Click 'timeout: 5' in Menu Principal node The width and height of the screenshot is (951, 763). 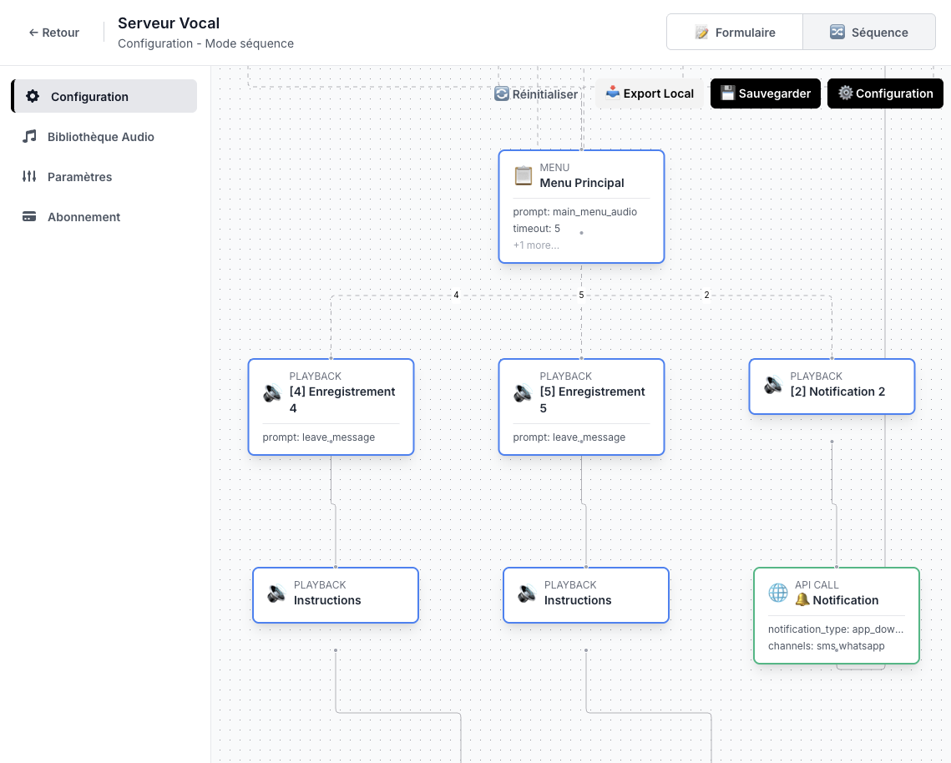pyautogui.click(x=536, y=229)
